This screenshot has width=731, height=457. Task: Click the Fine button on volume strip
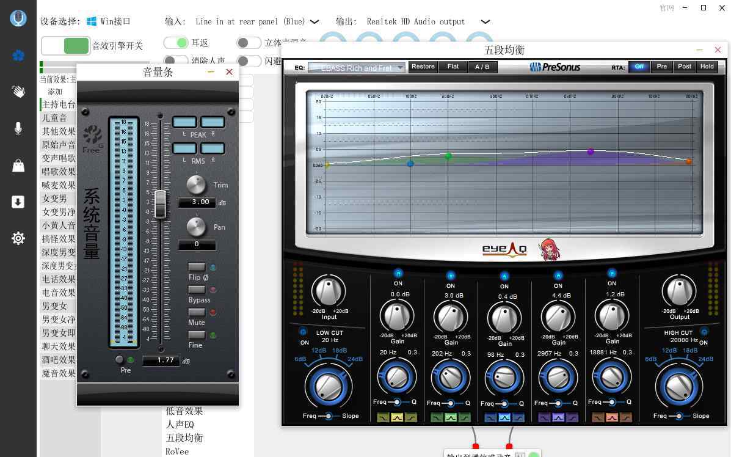(197, 335)
